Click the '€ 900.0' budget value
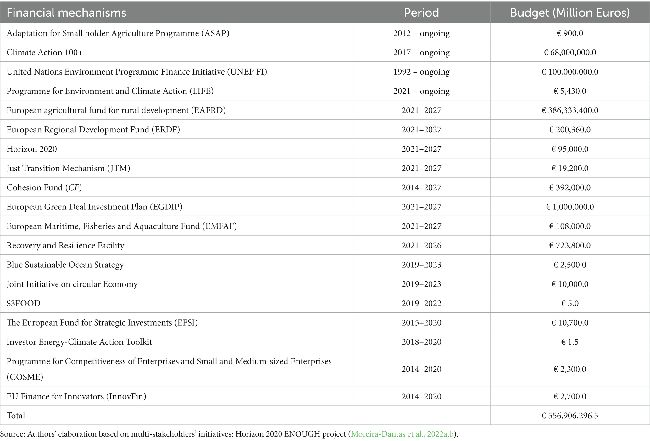Viewport: 650px width, 441px height. coord(570,33)
